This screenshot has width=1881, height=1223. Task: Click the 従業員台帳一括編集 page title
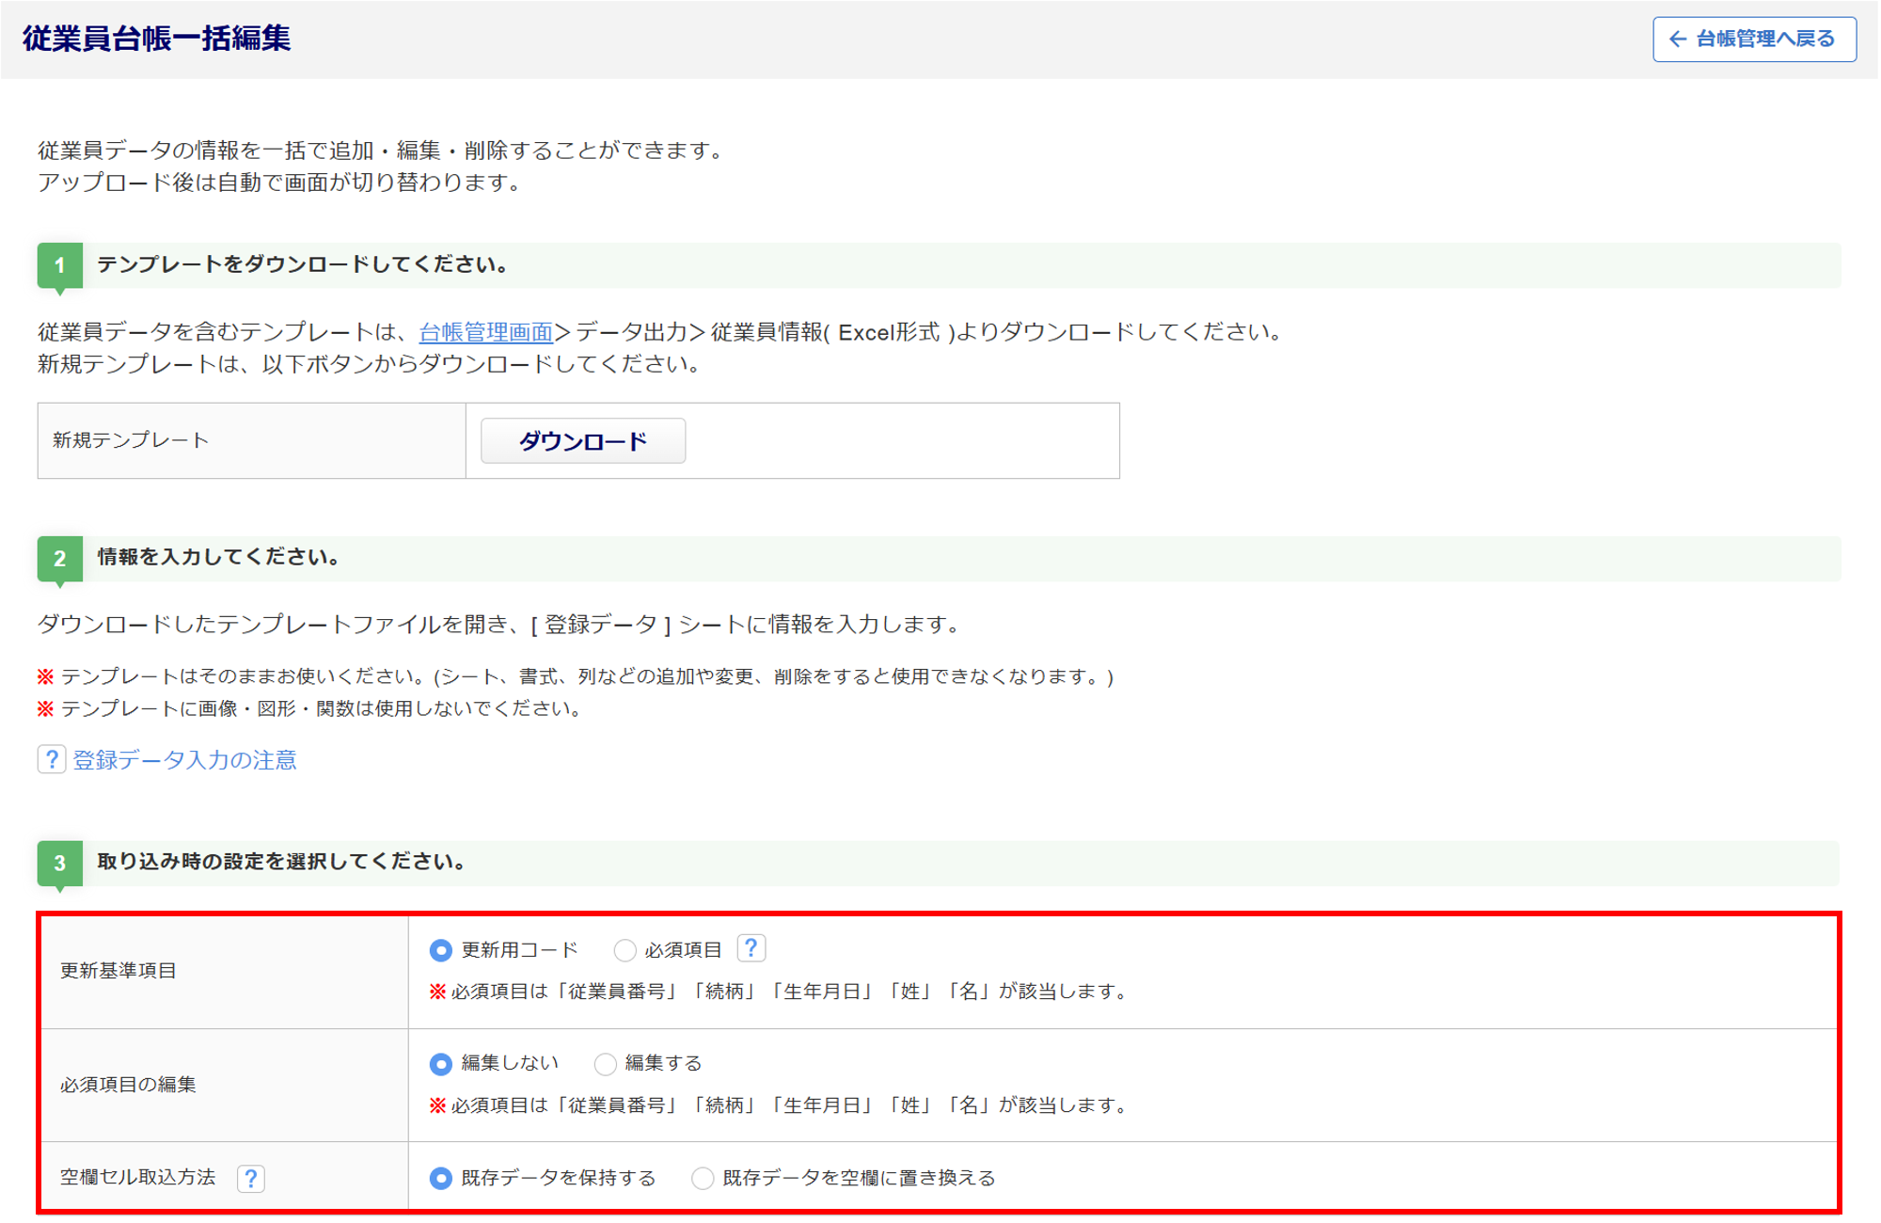157,39
